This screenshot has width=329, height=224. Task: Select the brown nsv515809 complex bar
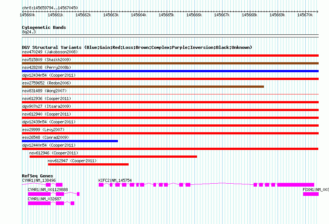click(170, 63)
